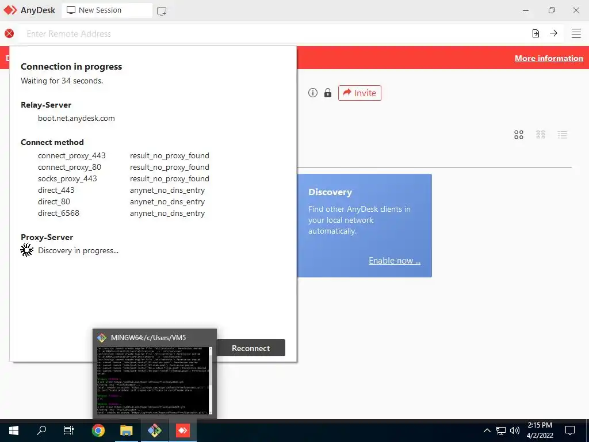Open taskbar search
Viewport: 589px width, 442px height.
[41, 430]
